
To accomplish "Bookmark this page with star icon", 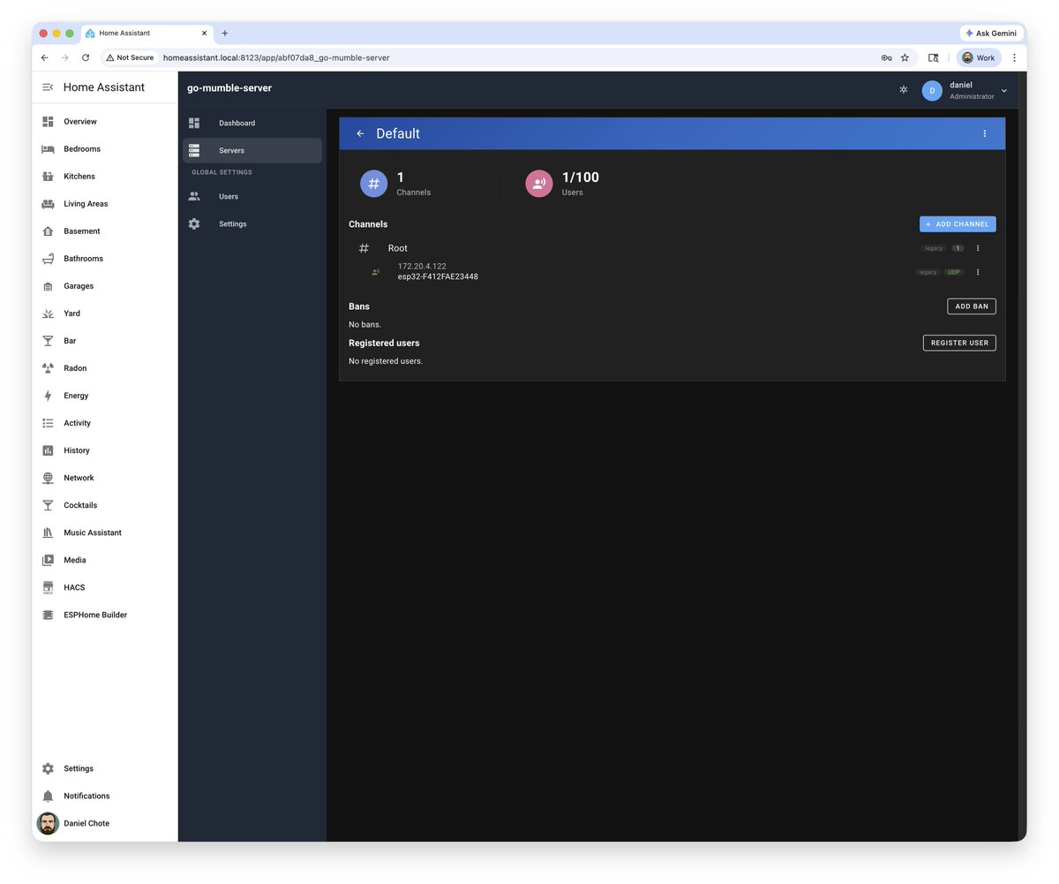I will [905, 57].
